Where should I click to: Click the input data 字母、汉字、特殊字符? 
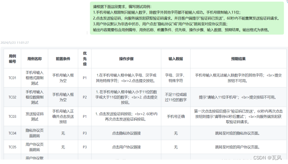[176, 78]
